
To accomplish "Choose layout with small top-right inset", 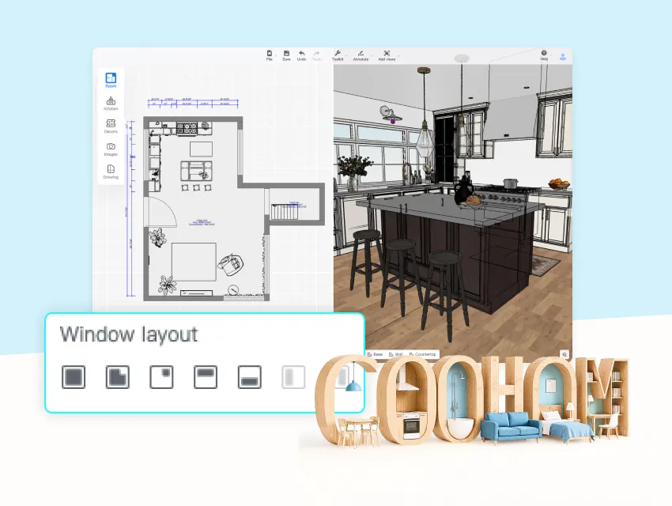I will 161,377.
